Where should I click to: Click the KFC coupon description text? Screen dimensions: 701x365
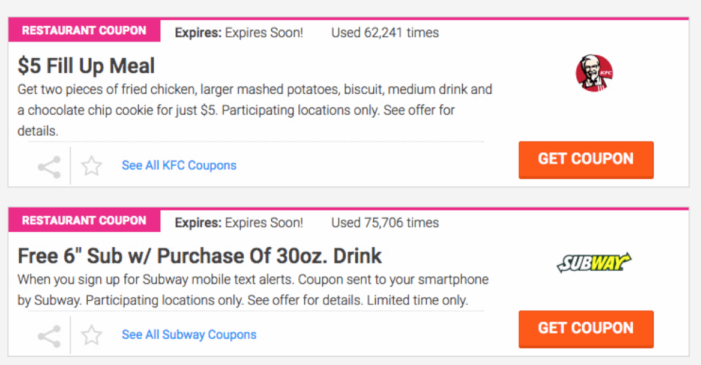point(255,110)
